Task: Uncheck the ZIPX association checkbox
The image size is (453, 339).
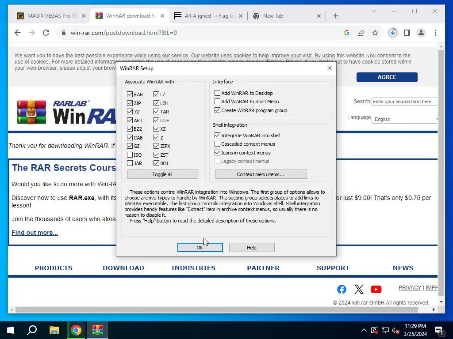Action: click(x=156, y=146)
